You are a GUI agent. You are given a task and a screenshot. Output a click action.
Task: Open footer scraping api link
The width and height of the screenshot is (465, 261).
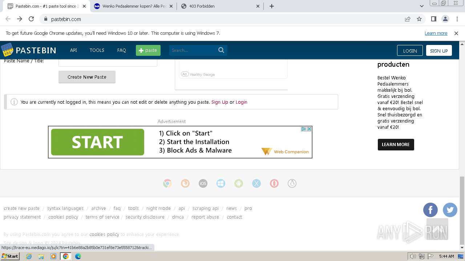[206, 208]
